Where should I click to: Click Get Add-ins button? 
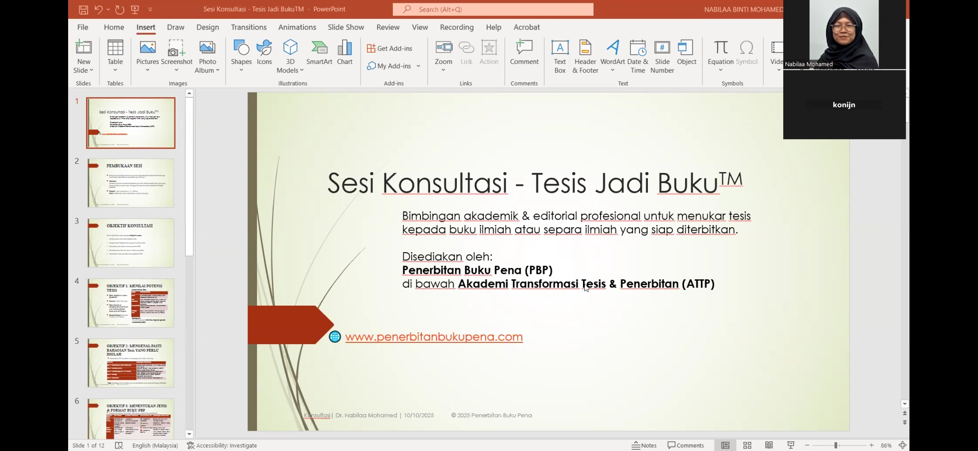coord(390,48)
